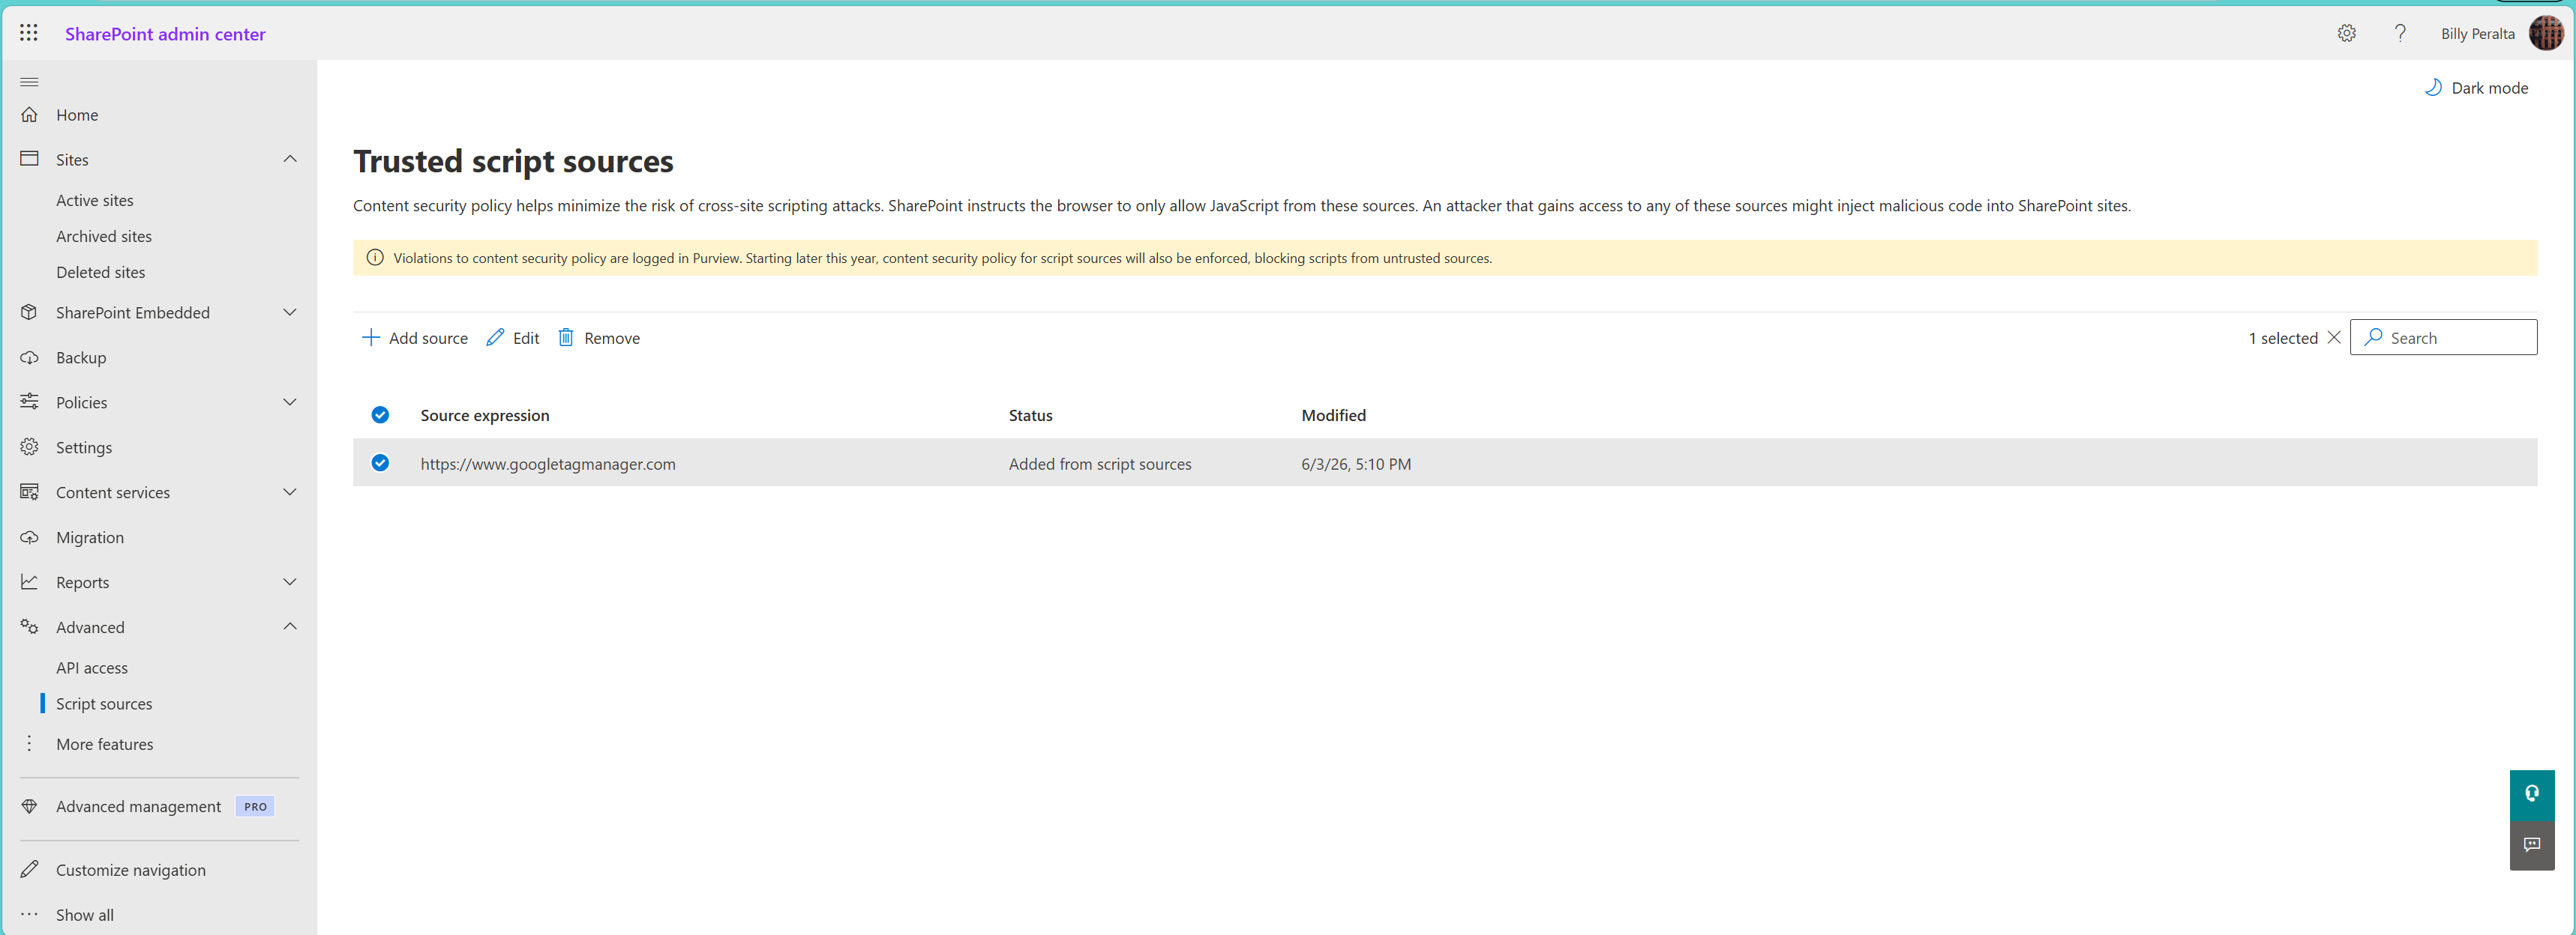The width and height of the screenshot is (2576, 935).
Task: Click the Dark mode moon icon
Action: tap(2432, 87)
